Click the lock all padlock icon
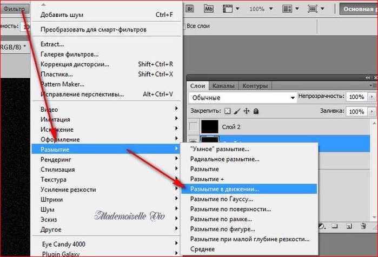The width and height of the screenshot is (378, 257). coord(256,111)
